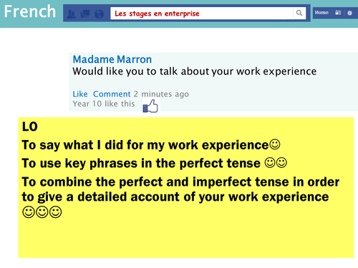Click the French header title

pyautogui.click(x=30, y=11)
